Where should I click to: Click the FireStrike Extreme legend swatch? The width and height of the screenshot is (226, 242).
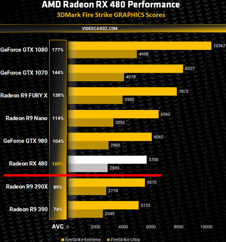coord(63,240)
